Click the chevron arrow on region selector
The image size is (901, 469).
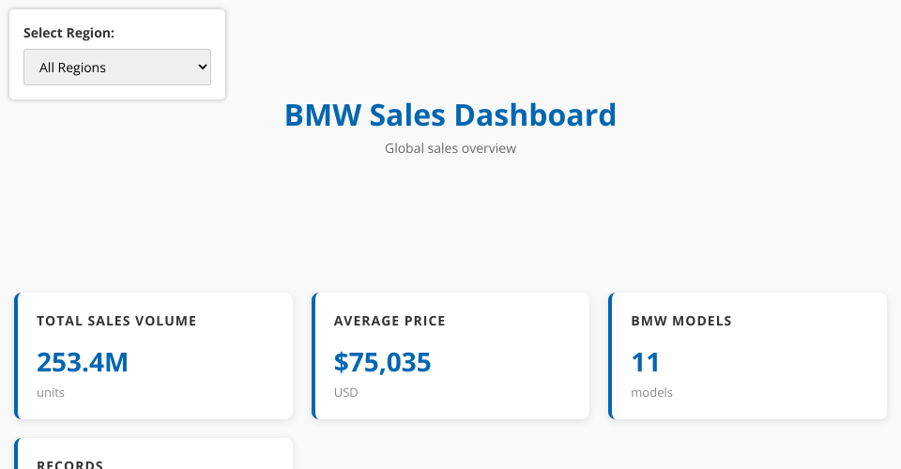point(201,68)
